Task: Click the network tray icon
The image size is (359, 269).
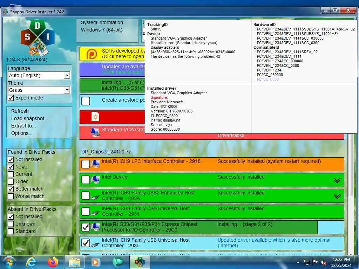Action: point(306,262)
